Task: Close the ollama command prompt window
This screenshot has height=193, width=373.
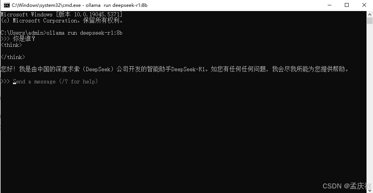Action: tap(364, 5)
